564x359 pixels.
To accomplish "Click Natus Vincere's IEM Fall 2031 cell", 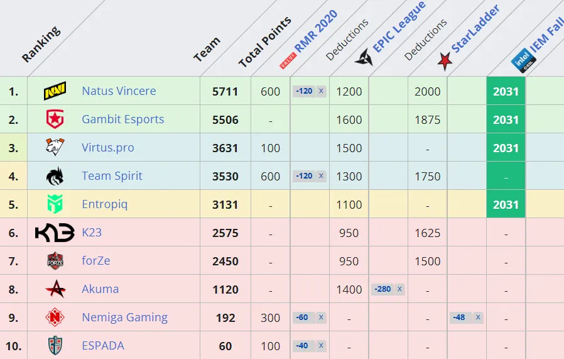I will [506, 91].
